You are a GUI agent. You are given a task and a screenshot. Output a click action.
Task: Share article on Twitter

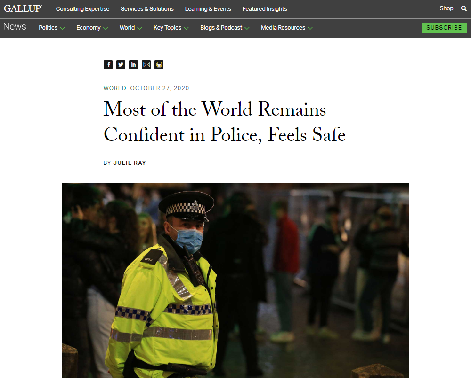[x=121, y=64]
